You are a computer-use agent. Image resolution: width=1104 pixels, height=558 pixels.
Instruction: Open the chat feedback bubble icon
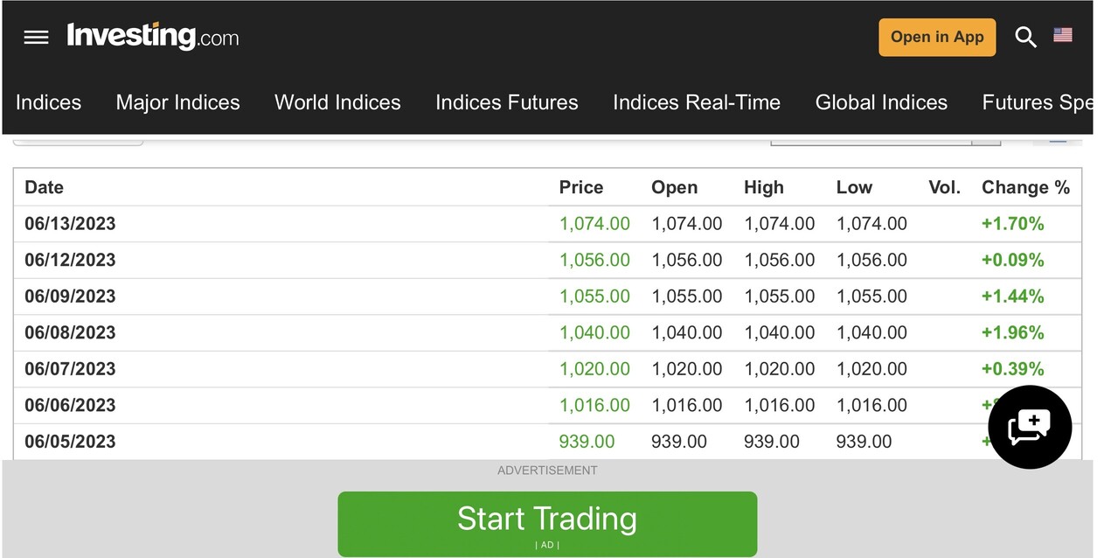point(1030,427)
